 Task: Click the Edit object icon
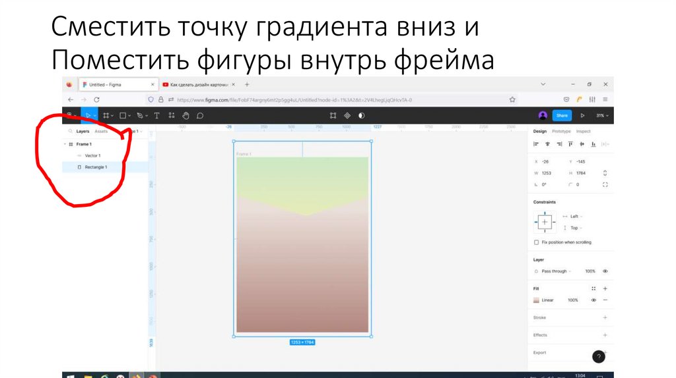(333, 116)
